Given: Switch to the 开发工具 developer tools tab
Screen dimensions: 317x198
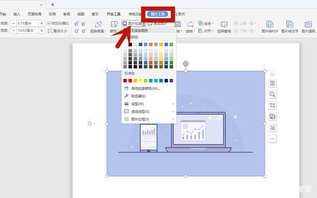Looking at the screenshot, I should coord(113,14).
